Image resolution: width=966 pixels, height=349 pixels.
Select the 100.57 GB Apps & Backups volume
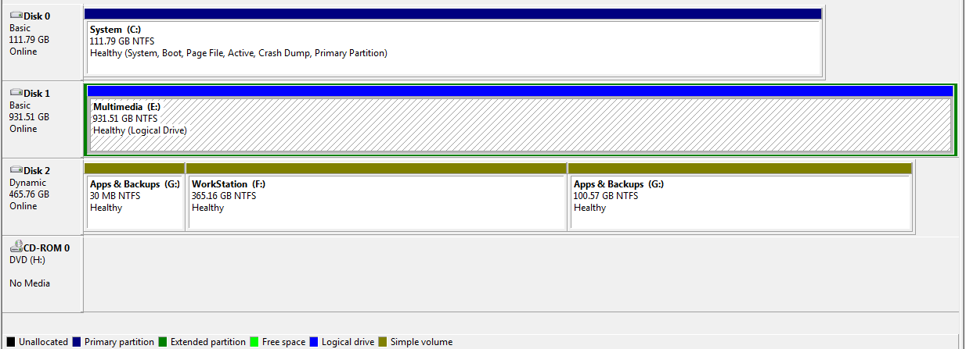click(x=741, y=201)
